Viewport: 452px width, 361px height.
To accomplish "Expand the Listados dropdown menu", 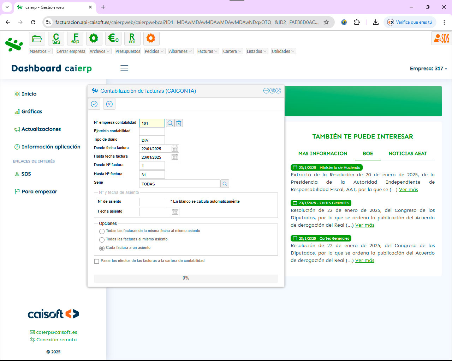I will tap(257, 51).
